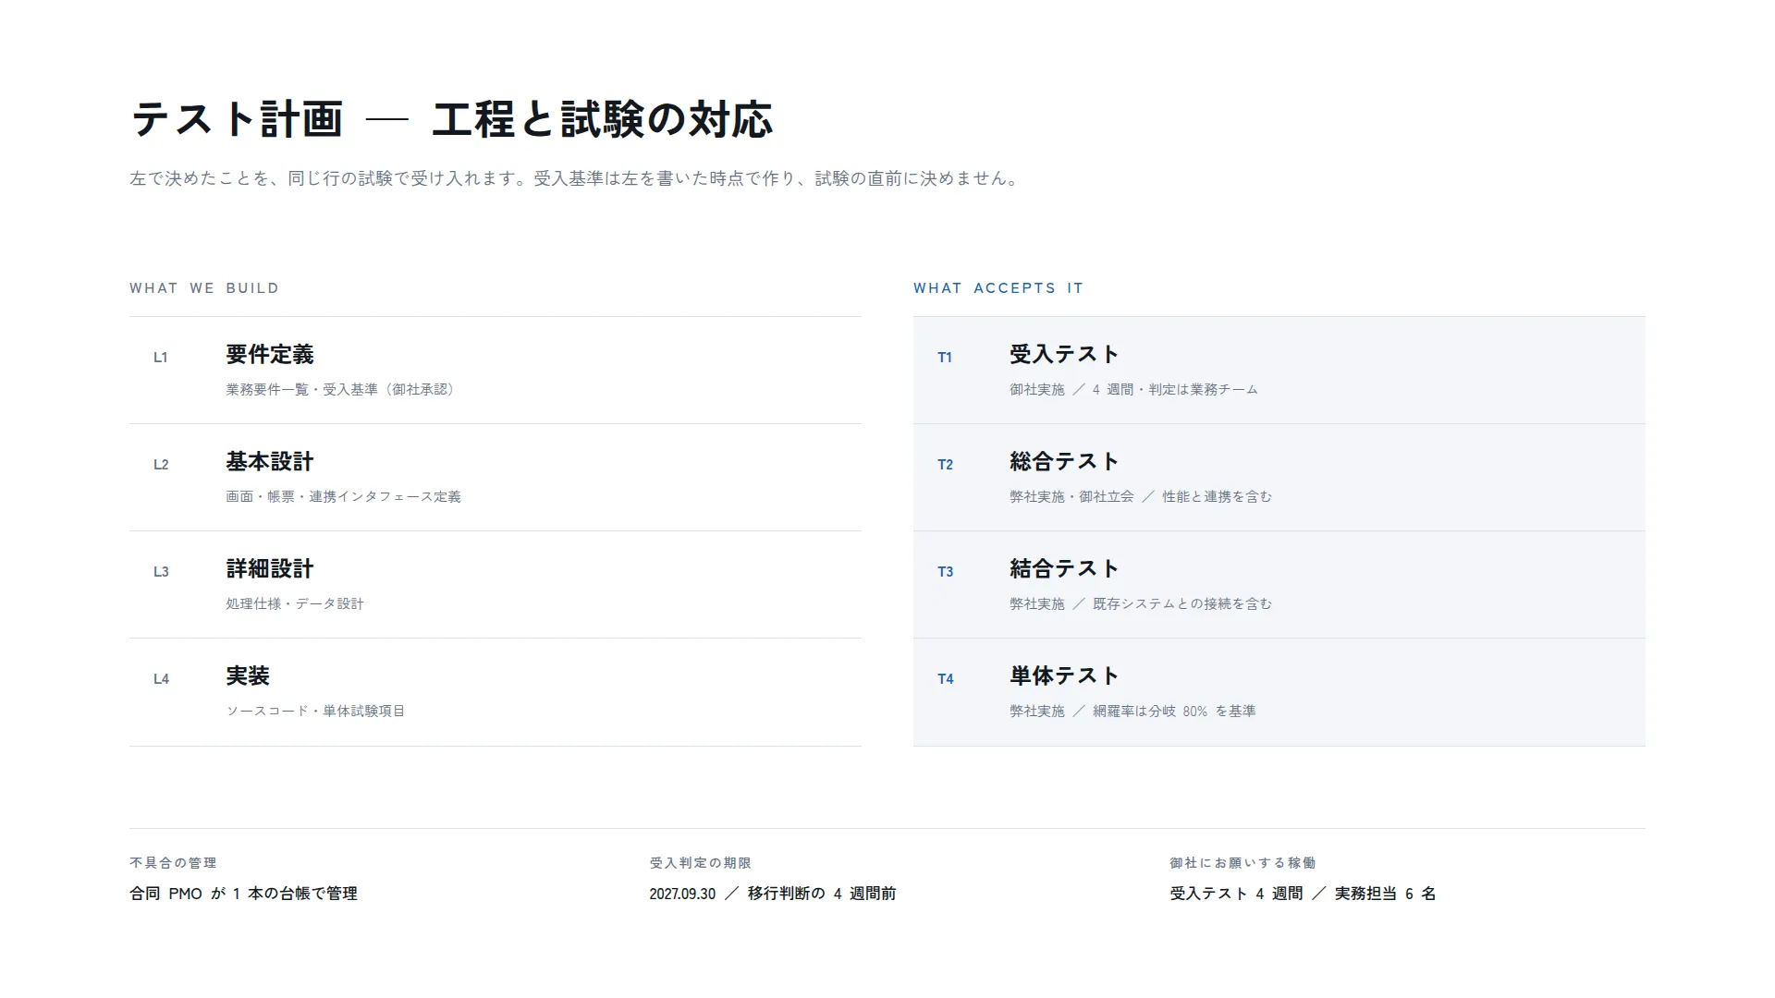Click the title テスト計画 — 工程と試験の対応

(x=451, y=119)
